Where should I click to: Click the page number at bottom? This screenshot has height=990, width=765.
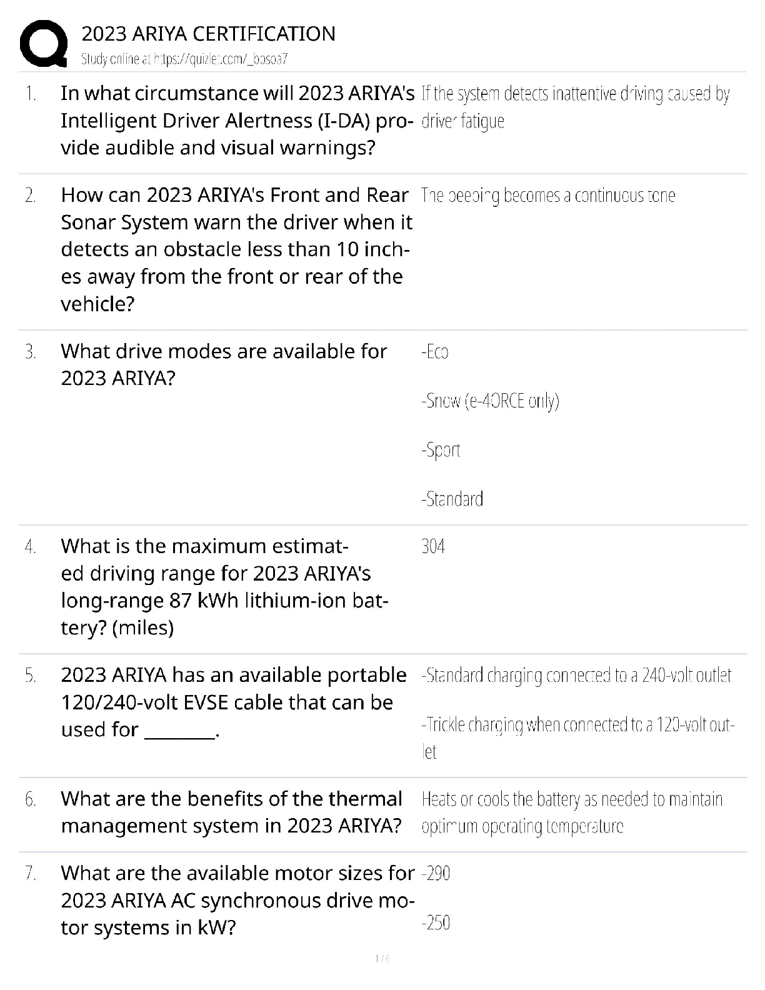click(x=382, y=959)
